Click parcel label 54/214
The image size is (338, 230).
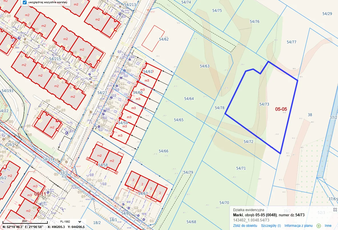tap(49, 159)
